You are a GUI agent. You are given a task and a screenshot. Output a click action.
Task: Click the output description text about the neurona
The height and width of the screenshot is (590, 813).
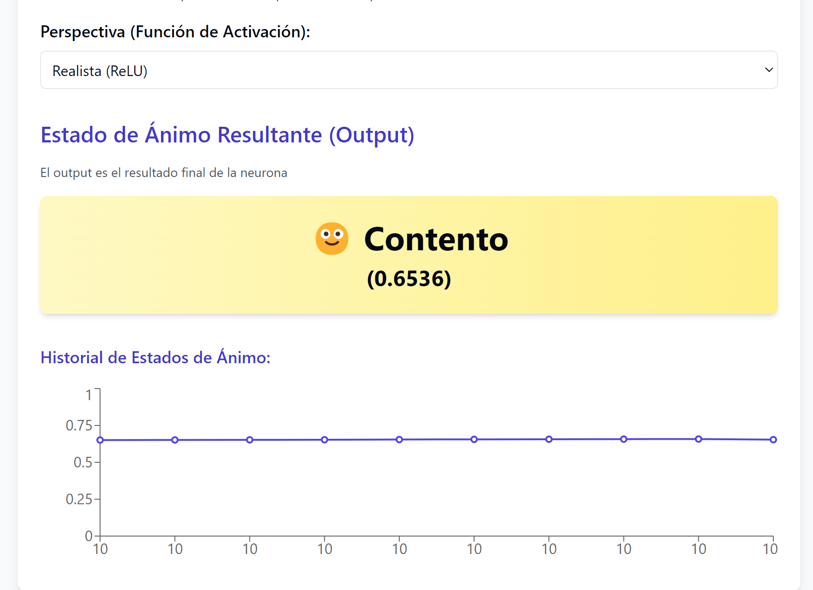point(164,173)
